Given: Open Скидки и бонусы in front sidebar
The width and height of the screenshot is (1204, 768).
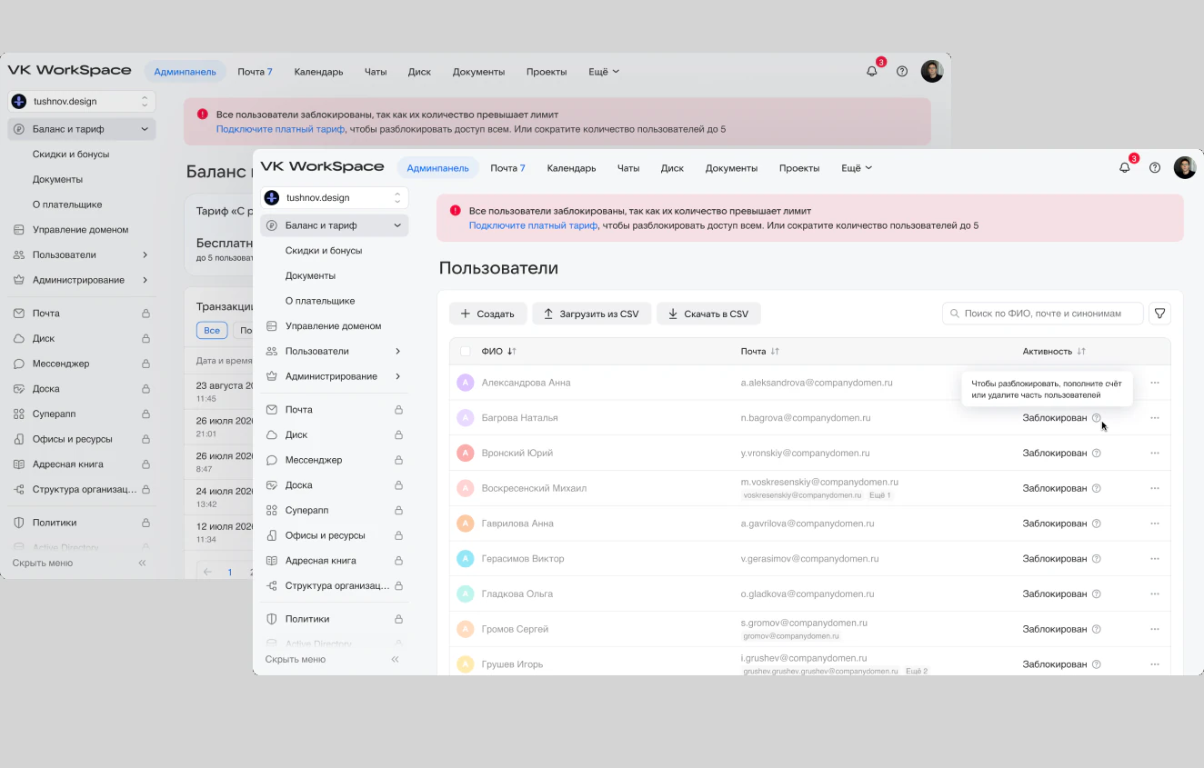Looking at the screenshot, I should coord(324,250).
